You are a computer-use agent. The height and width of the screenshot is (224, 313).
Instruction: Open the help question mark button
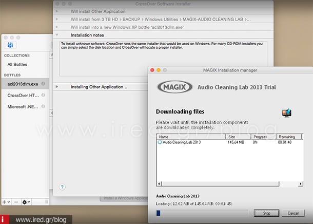pyautogui.click(x=62, y=186)
